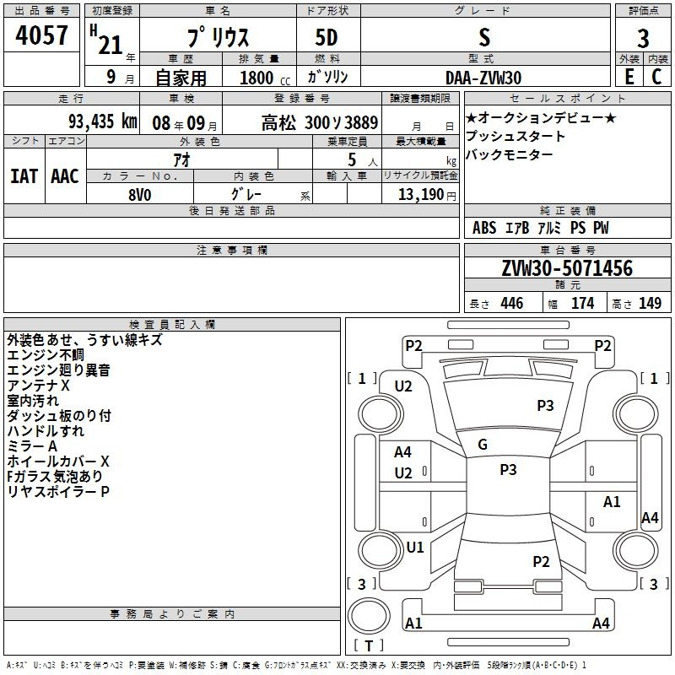Image resolution: width=675 pixels, height=675 pixels.
Task: Click the height value 149
Action: (650, 304)
